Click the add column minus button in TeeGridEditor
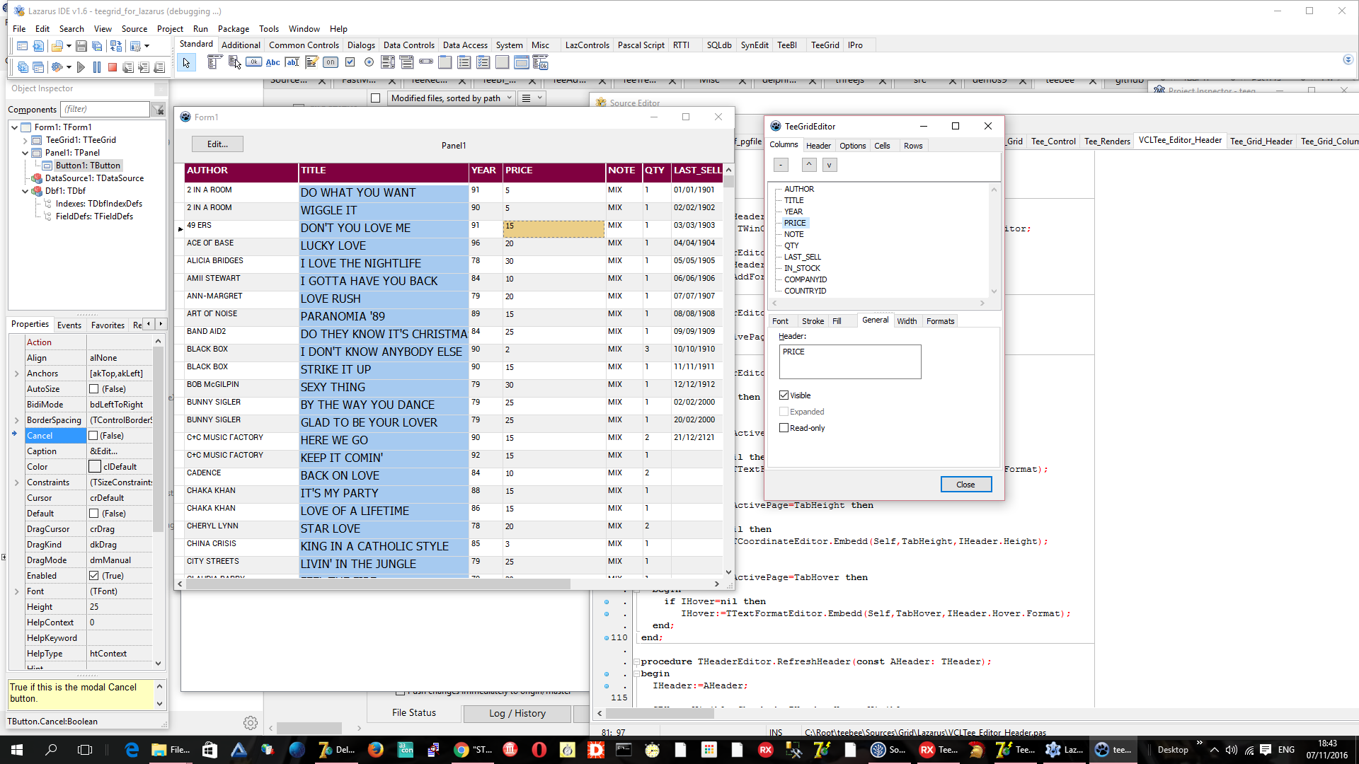The image size is (1359, 764). point(780,164)
